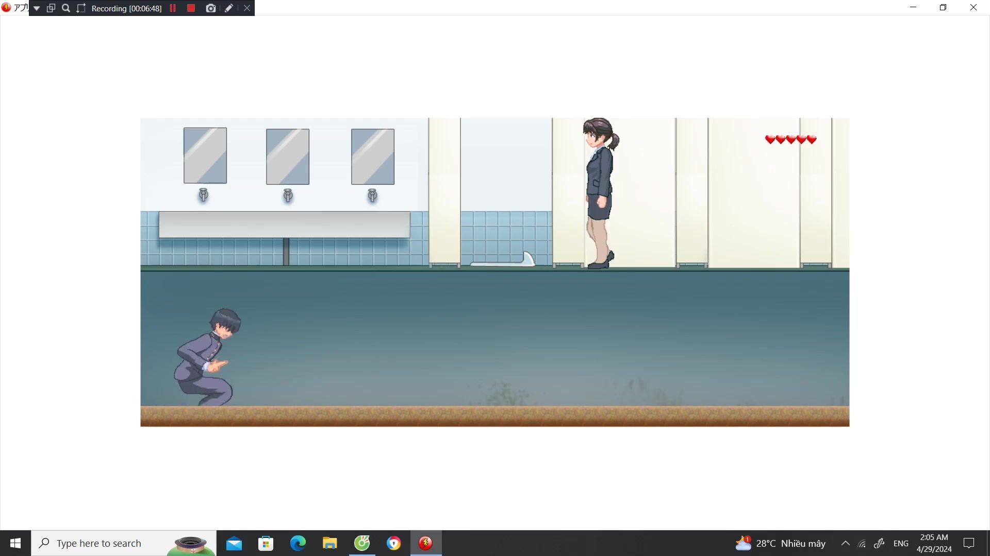Click the magnifier zoom icon in recorder
Image resolution: width=990 pixels, height=556 pixels.
(x=66, y=8)
